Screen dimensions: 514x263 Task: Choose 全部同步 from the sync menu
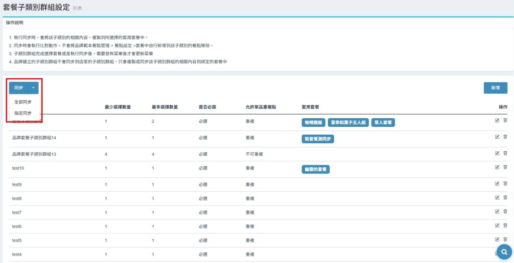pyautogui.click(x=23, y=102)
